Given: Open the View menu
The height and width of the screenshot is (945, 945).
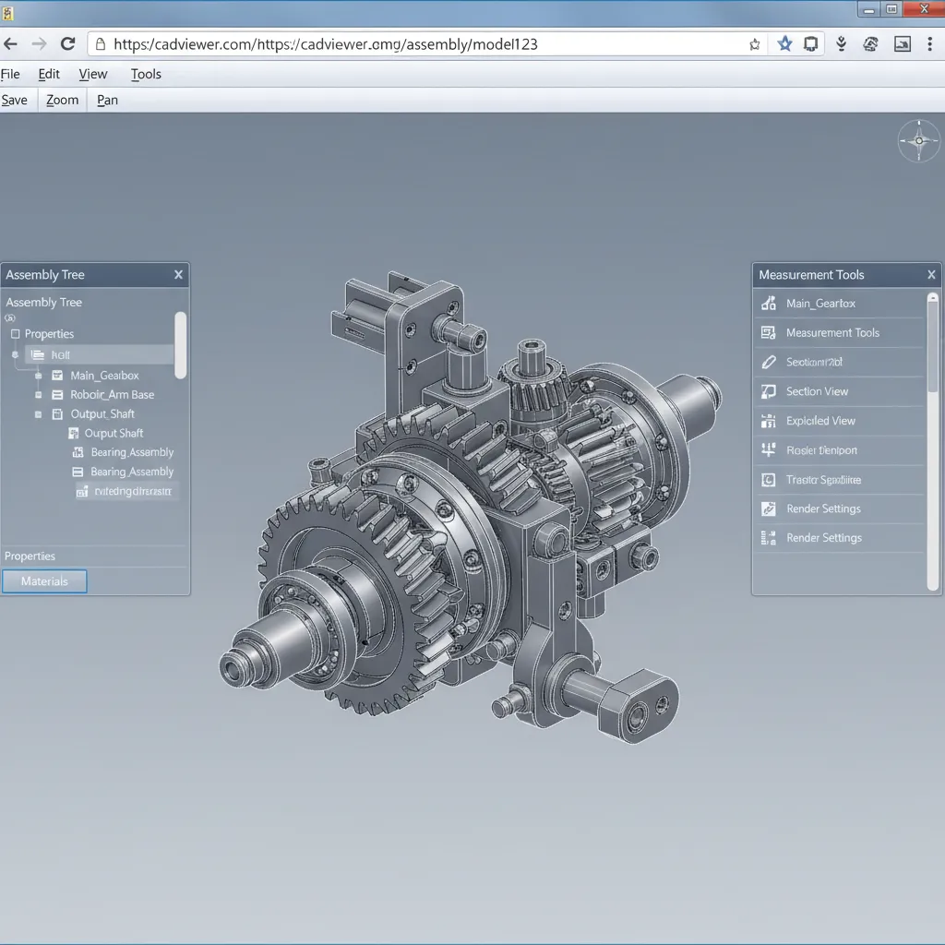Looking at the screenshot, I should click(92, 74).
